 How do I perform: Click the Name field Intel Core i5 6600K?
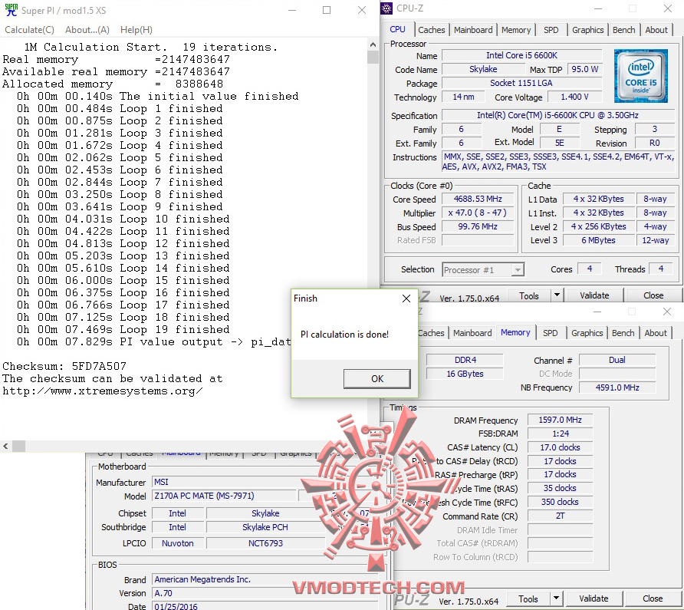[521, 55]
